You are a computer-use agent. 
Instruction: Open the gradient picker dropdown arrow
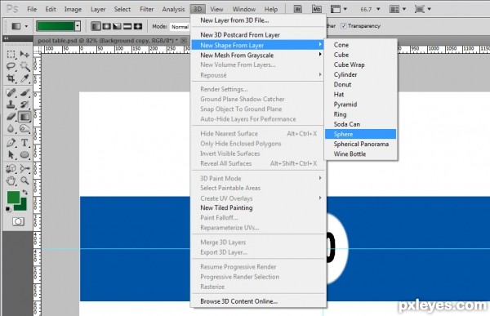78,26
